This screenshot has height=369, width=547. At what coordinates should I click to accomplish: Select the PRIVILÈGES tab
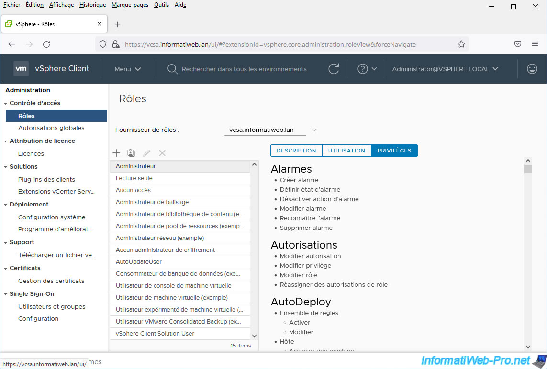tap(394, 151)
